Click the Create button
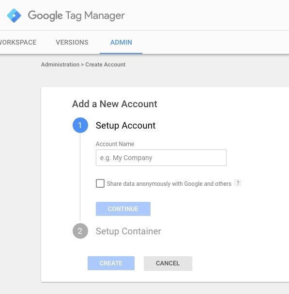 click(111, 263)
